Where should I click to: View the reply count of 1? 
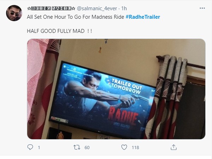[39, 147]
